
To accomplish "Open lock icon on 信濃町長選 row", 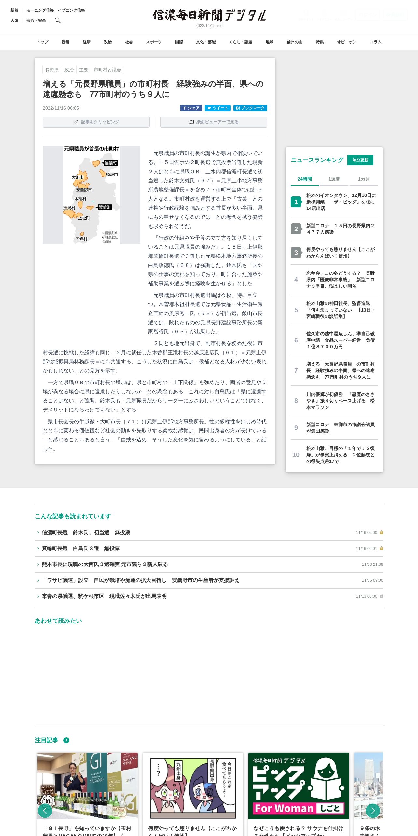I will point(382,533).
